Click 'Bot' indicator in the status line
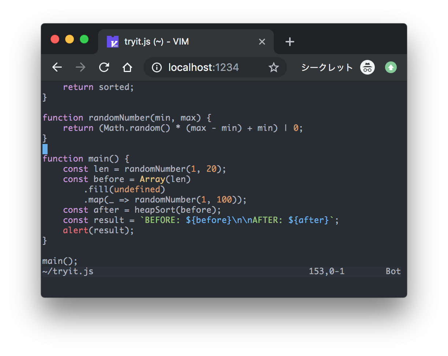Viewport: 448px width, 356px height. (393, 271)
